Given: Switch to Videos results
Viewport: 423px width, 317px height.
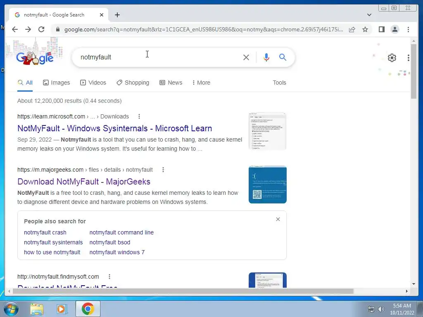Looking at the screenshot, I should [93, 83].
